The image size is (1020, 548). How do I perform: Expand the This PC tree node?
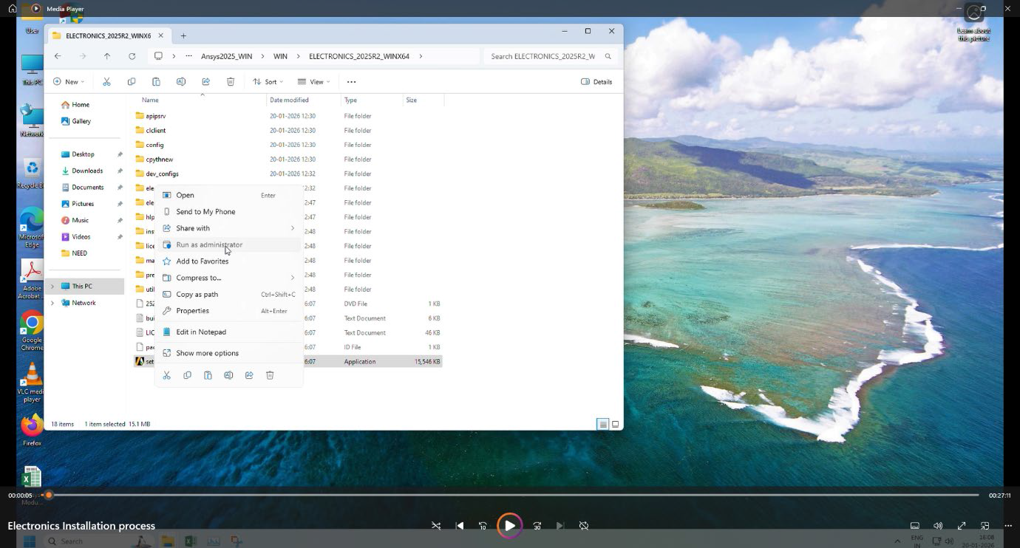click(x=52, y=287)
